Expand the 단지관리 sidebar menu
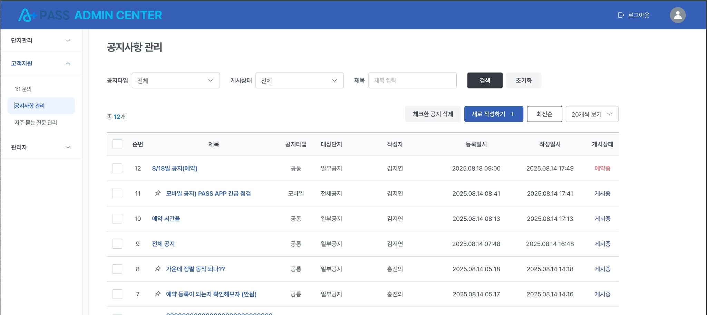Viewport: 707px width, 315px height. pyautogui.click(x=41, y=40)
